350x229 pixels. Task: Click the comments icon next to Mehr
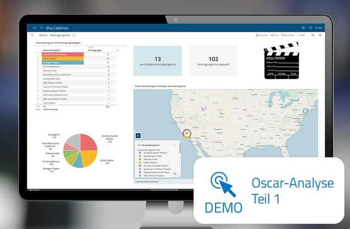(x=313, y=35)
